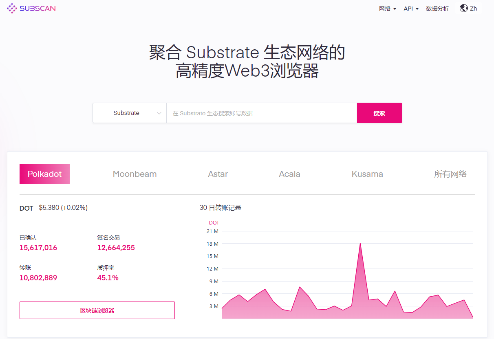Click the 转账 value 10,802,889
This screenshot has height=339, width=494.
pyautogui.click(x=38, y=278)
